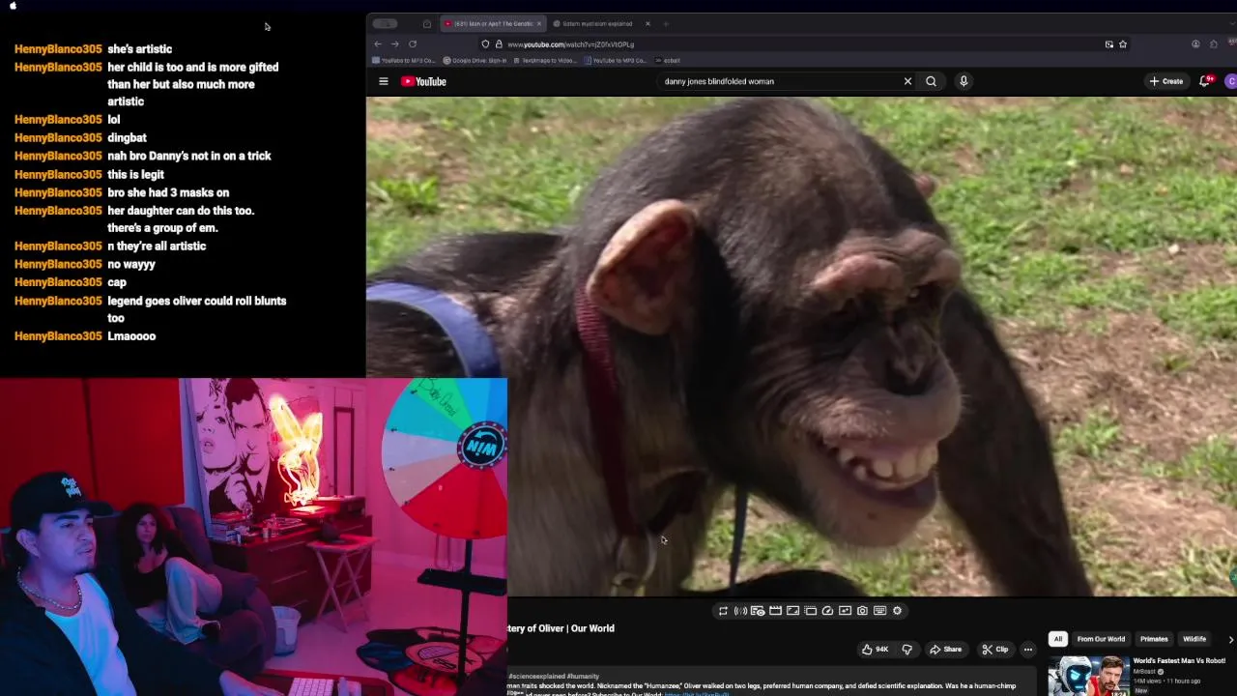This screenshot has height=696, width=1237.
Task: Click the #scienceexplained hashtag
Action: [537, 677]
